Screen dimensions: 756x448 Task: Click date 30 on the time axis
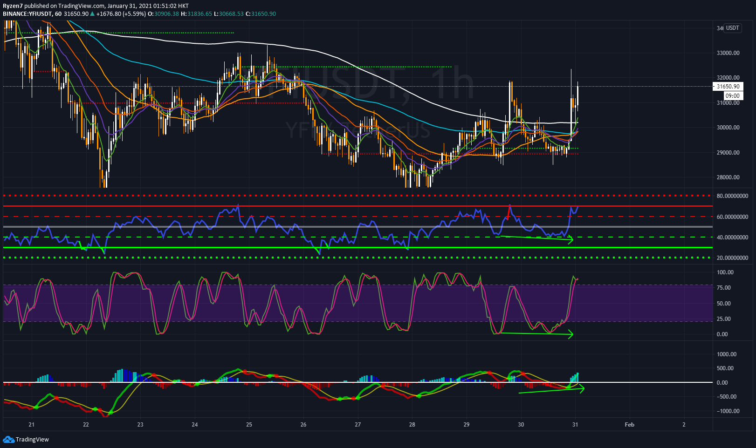(x=521, y=425)
